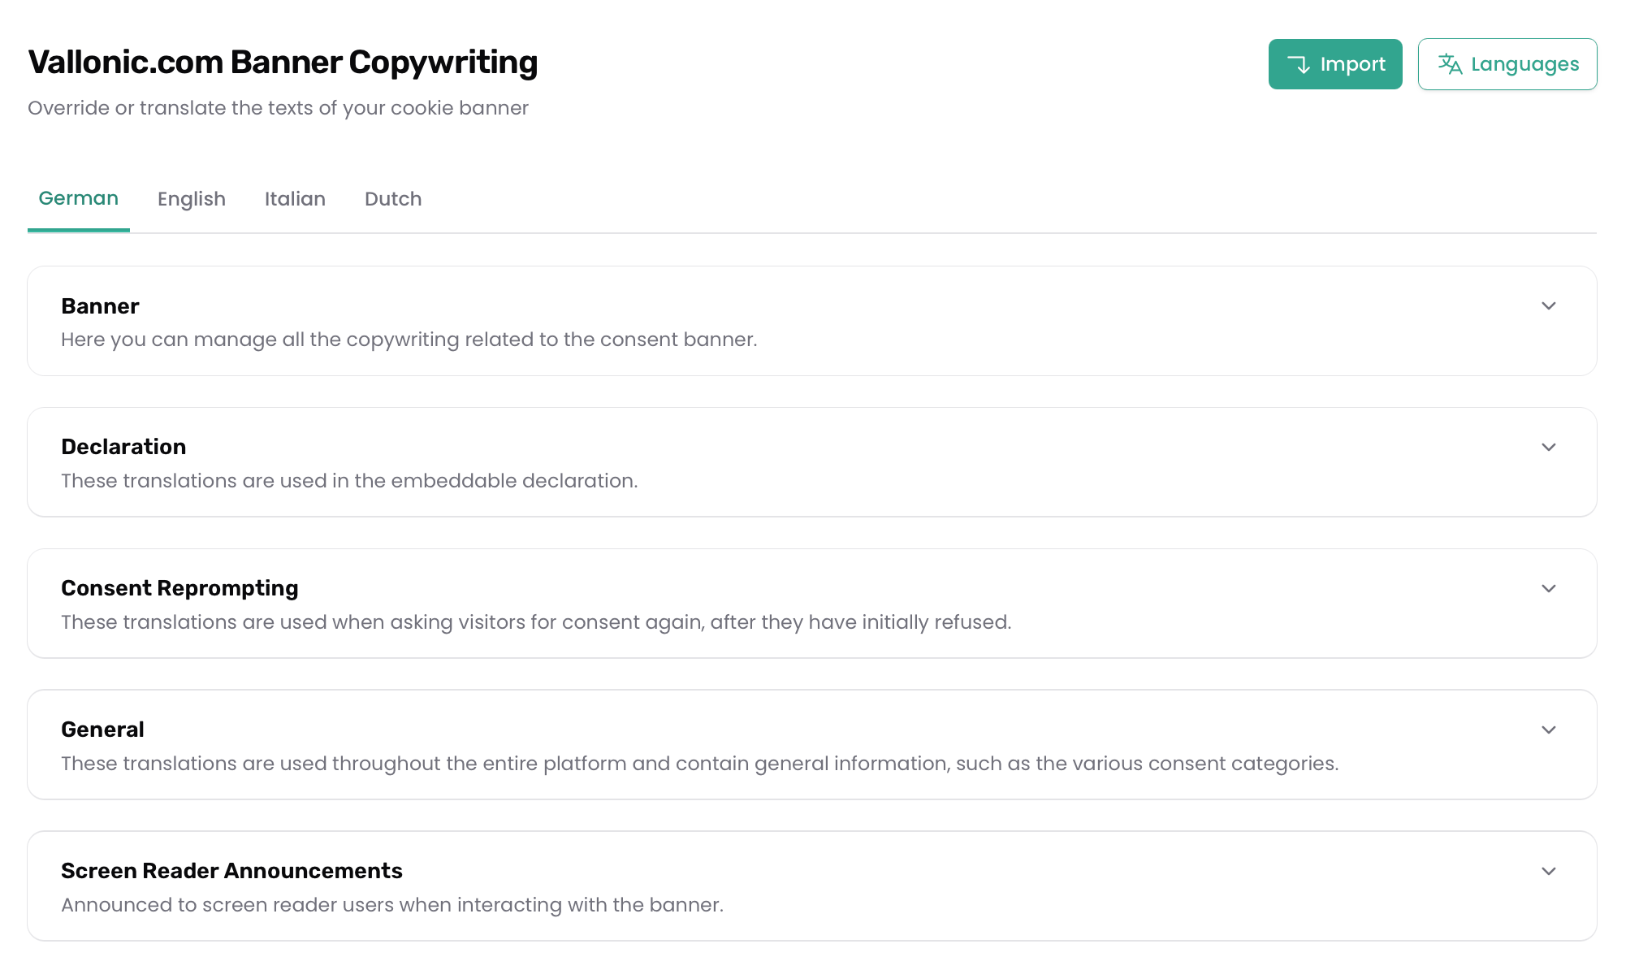Click the translate icon in Languages button
The height and width of the screenshot is (957, 1626).
point(1450,64)
